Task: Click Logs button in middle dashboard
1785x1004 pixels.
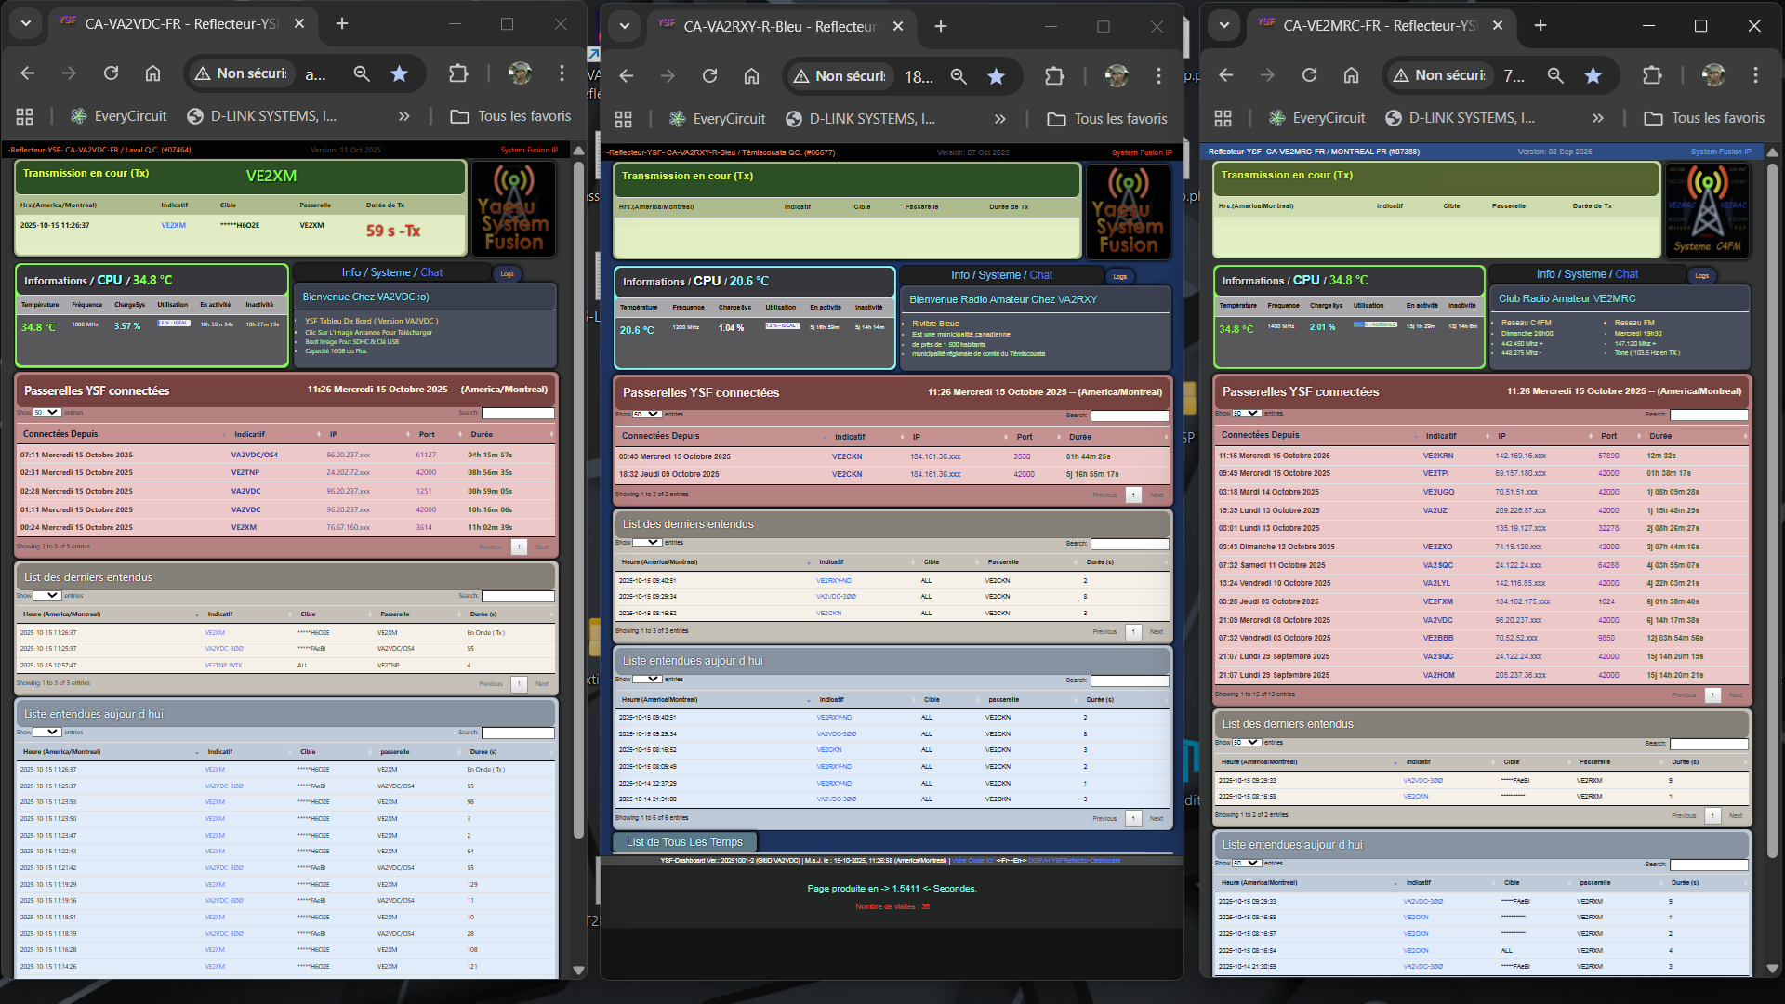Action: [1120, 276]
